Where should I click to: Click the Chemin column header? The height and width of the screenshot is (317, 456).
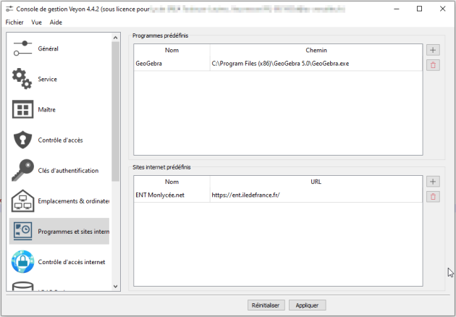pos(316,51)
